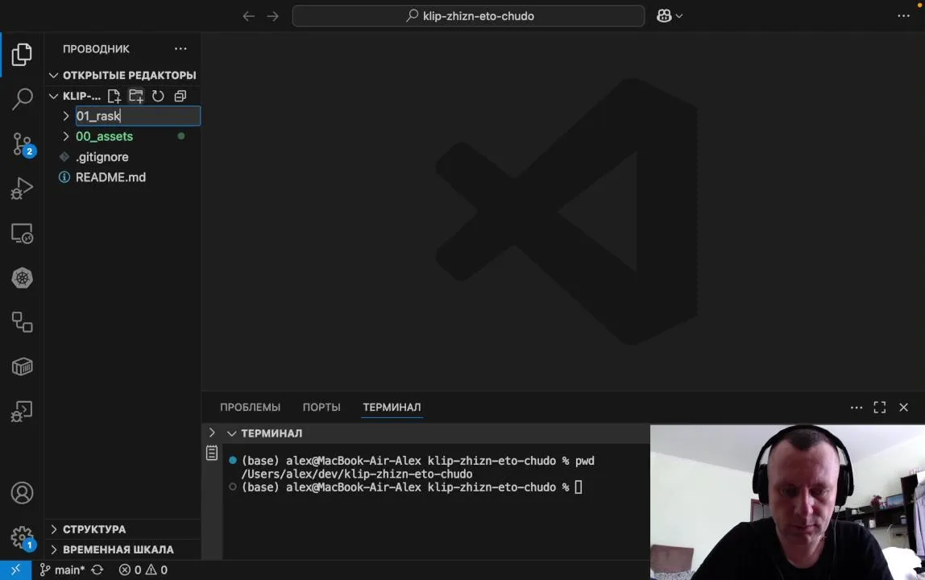Viewport: 925px width, 580px height.
Task: Open title bar more options ellipsis
Action: coord(904,16)
